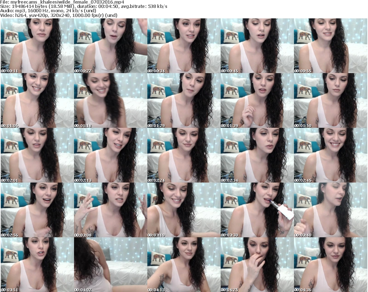Choose the thumbnail stamped 00:01:50
Image resolution: width=368 pixels, height=292 pixels.
331,100
